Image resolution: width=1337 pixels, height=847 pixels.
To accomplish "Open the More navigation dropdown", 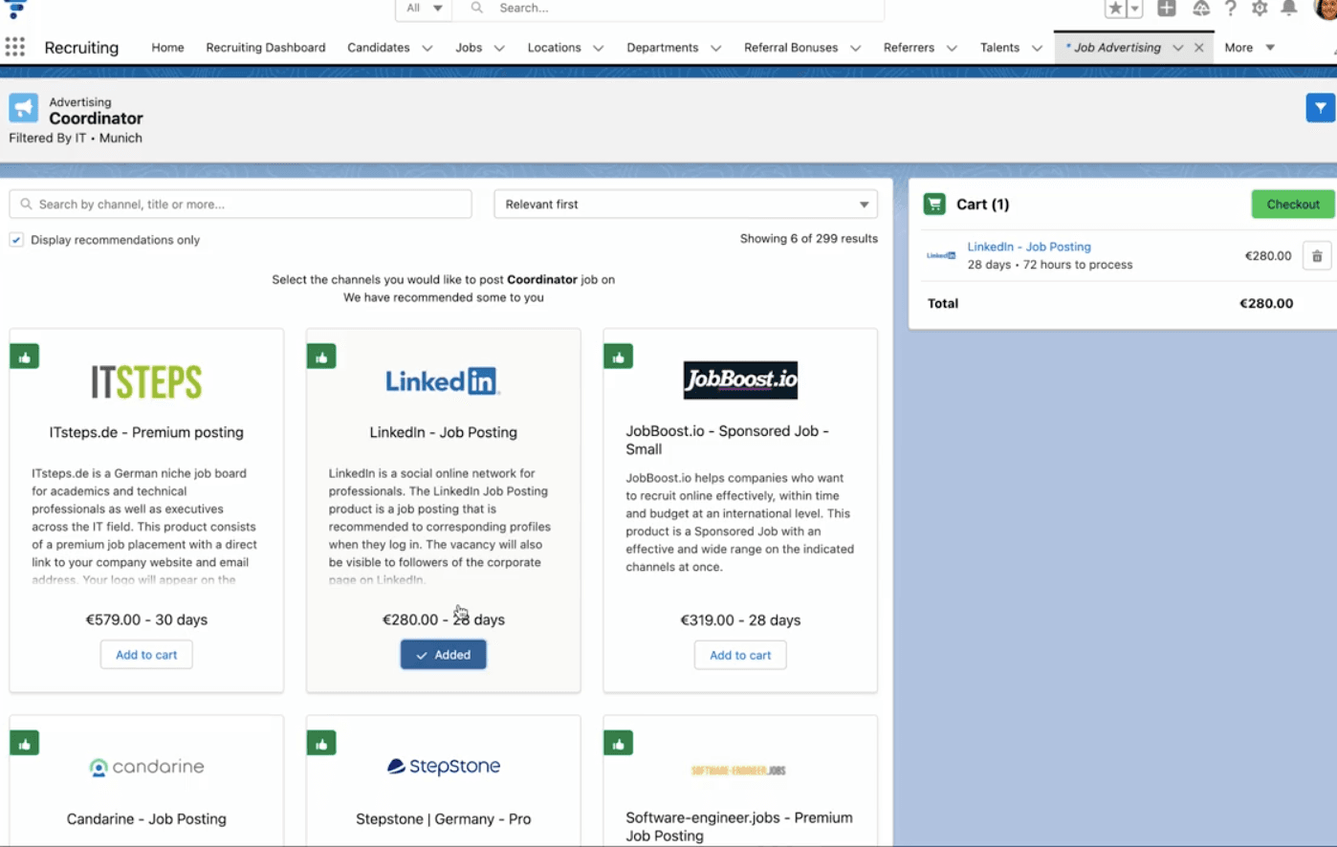I will click(1250, 48).
